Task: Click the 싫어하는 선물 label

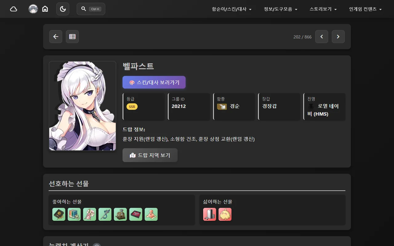Action: (x=218, y=202)
